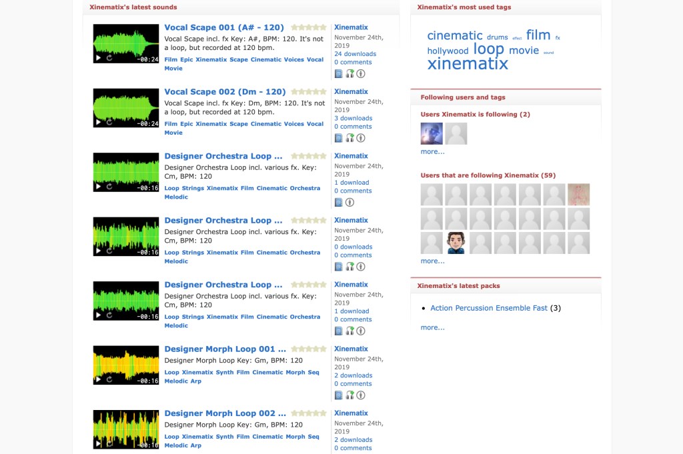Select the 'hollywood' tag in tag cloud
This screenshot has width=683, height=454.
448,51
